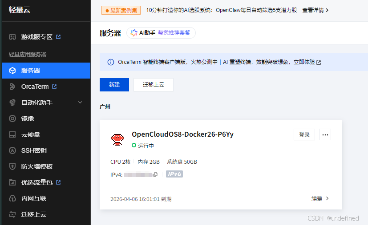Click the 服务器 cube icon in sidebar

[x=12, y=71]
